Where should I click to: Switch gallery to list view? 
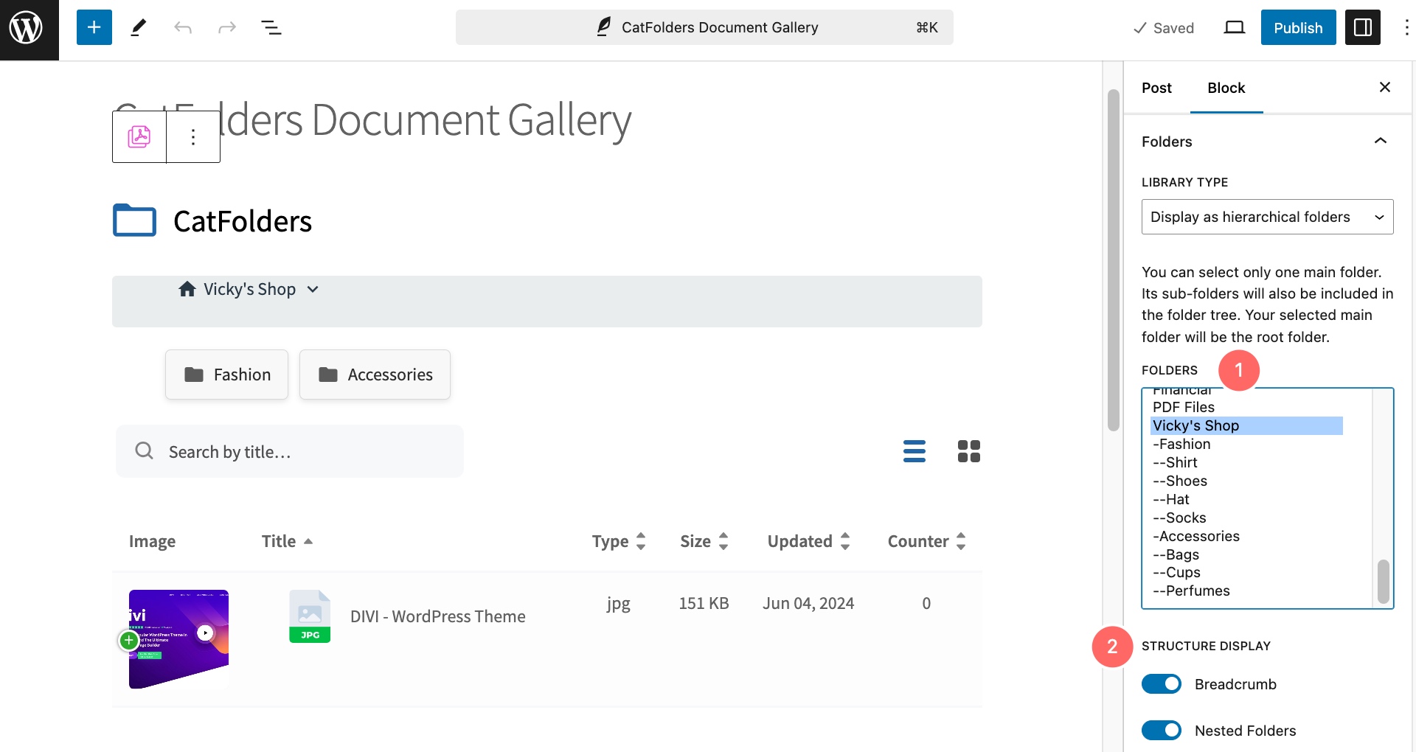point(914,451)
